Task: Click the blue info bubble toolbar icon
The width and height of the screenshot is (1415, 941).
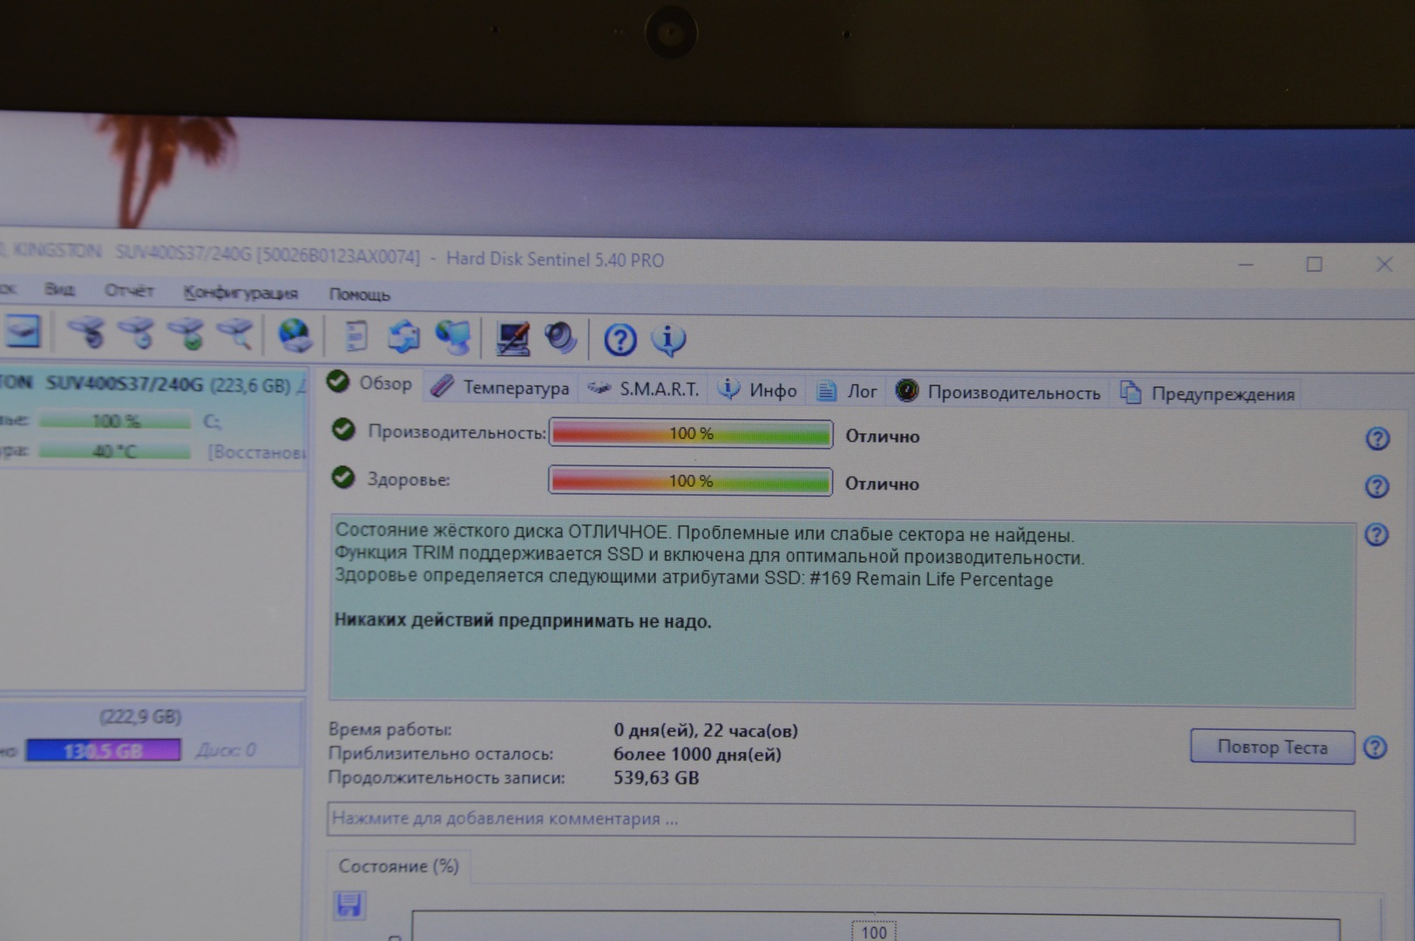Action: click(668, 339)
